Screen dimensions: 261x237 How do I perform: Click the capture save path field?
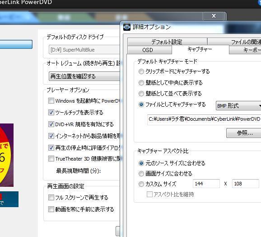(204, 119)
